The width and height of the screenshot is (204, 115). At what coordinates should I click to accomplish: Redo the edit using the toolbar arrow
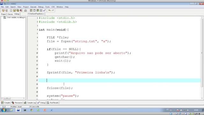pyautogui.click(x=53, y=10)
